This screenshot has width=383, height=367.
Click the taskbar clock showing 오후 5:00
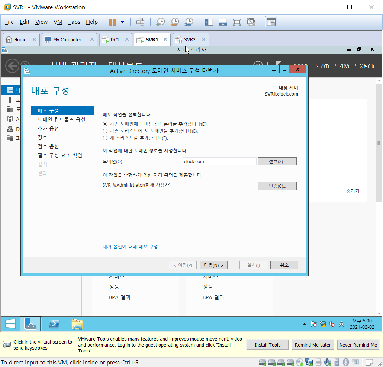point(362,324)
